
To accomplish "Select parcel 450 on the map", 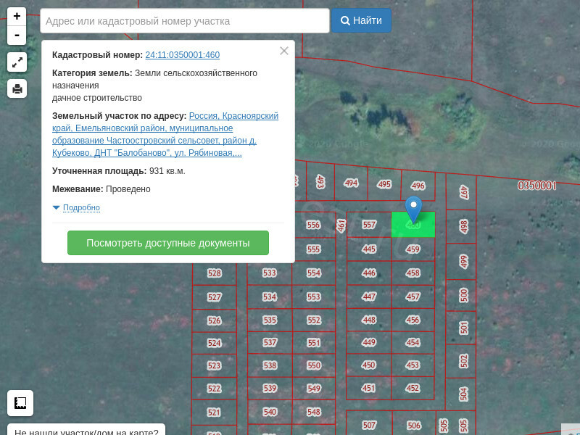I will point(369,365).
